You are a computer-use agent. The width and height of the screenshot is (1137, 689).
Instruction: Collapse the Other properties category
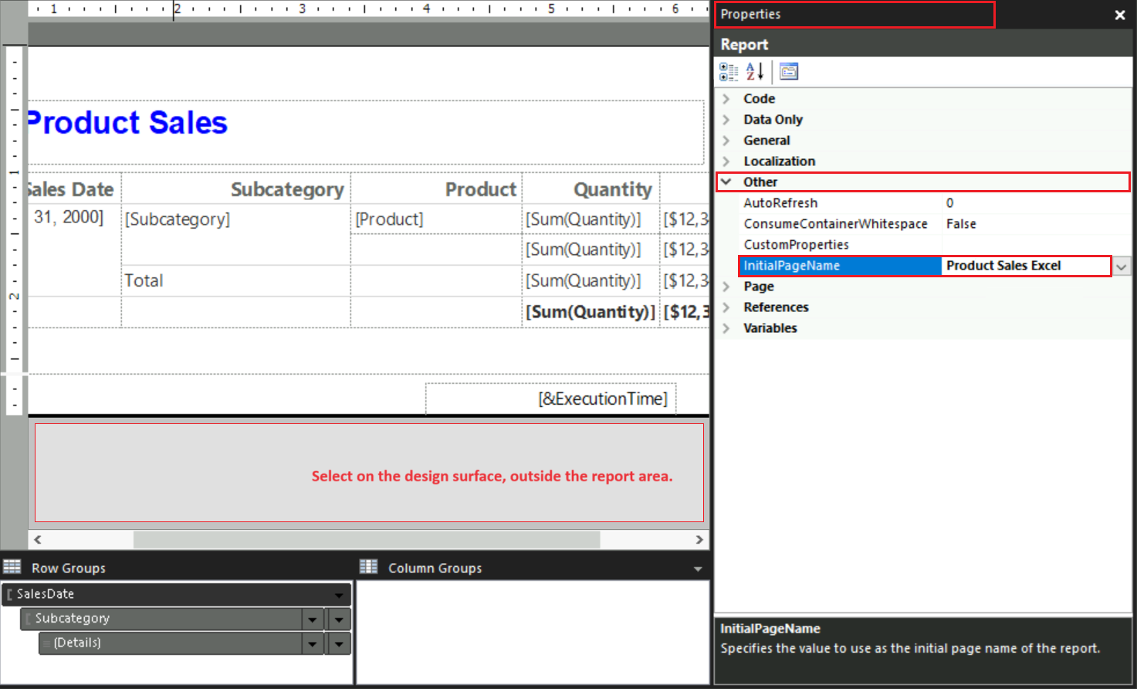[x=726, y=182]
